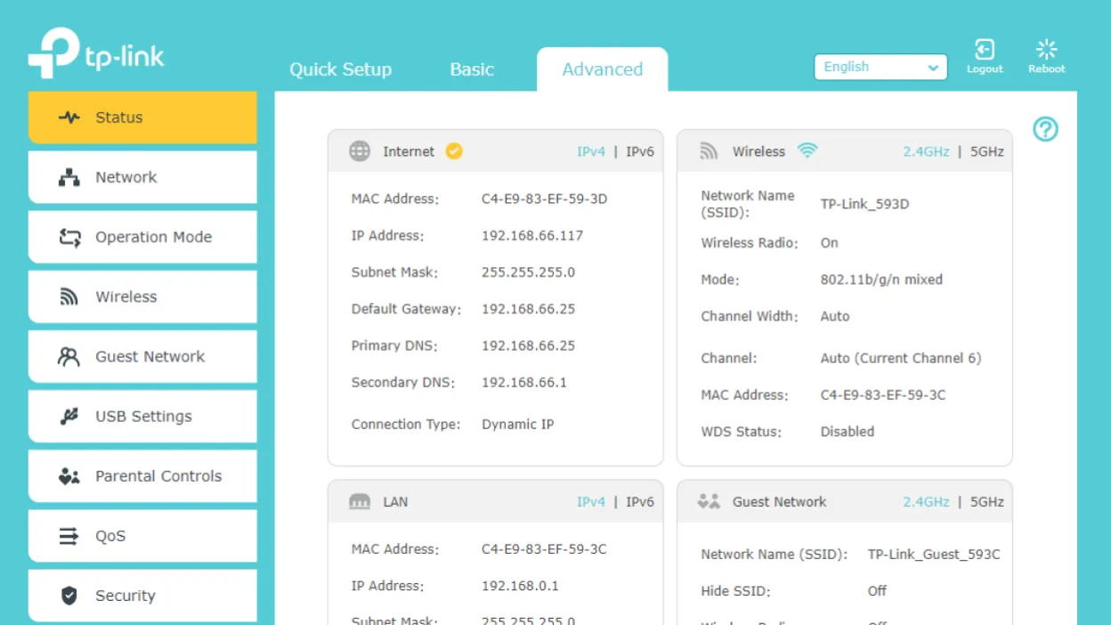Click the Logout icon
1111x625 pixels.
985,51
